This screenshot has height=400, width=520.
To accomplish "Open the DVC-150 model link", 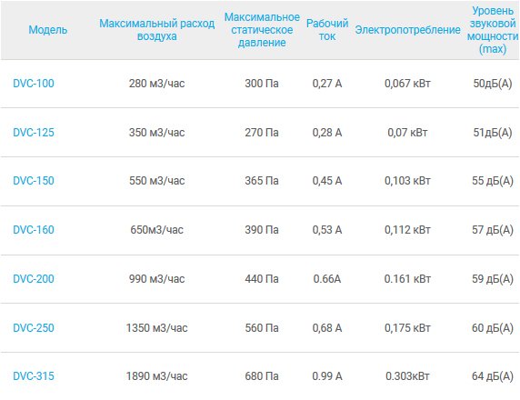I will (34, 181).
